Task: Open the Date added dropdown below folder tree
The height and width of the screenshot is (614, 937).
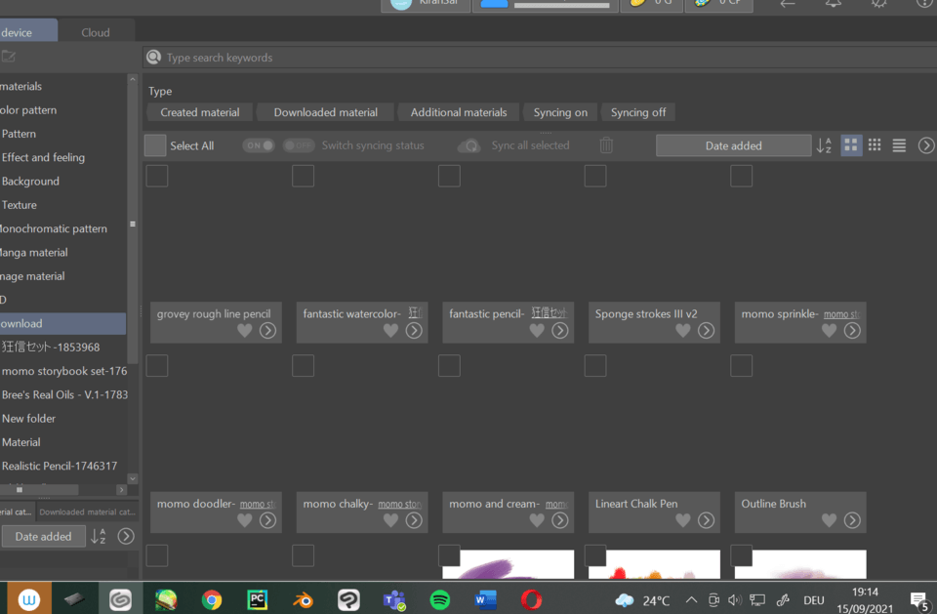Action: click(43, 536)
